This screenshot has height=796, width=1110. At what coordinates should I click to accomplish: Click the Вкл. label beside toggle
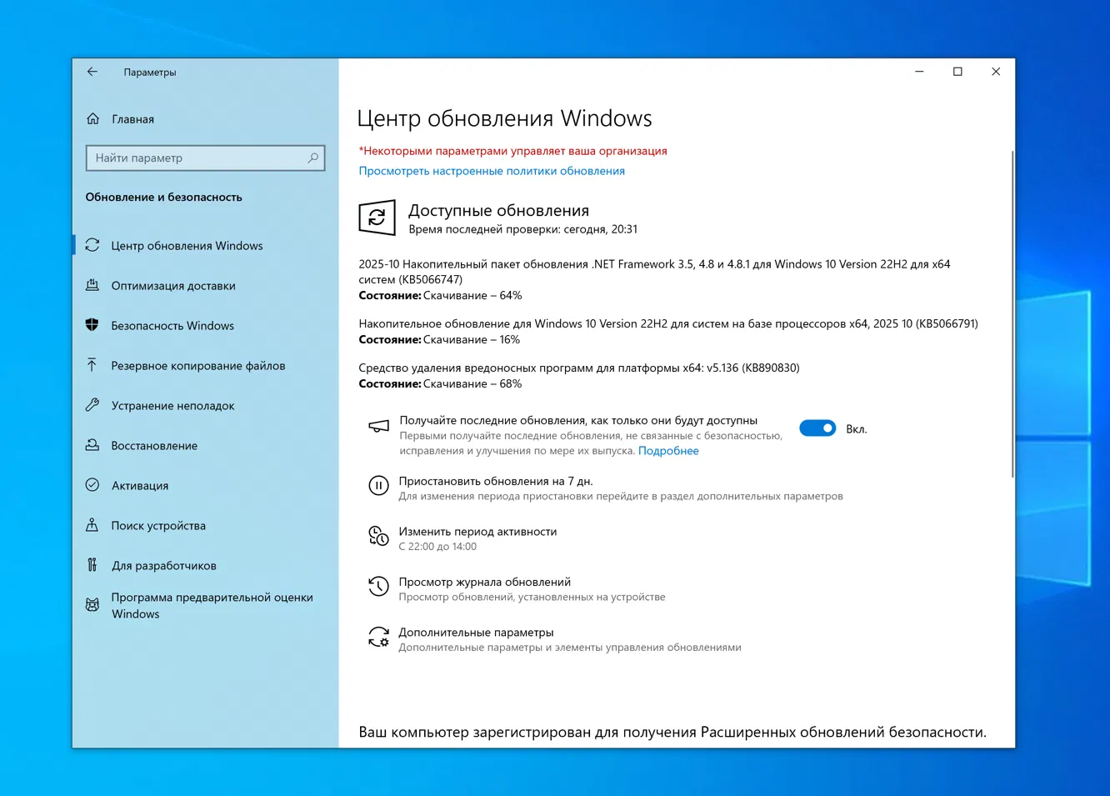857,429
